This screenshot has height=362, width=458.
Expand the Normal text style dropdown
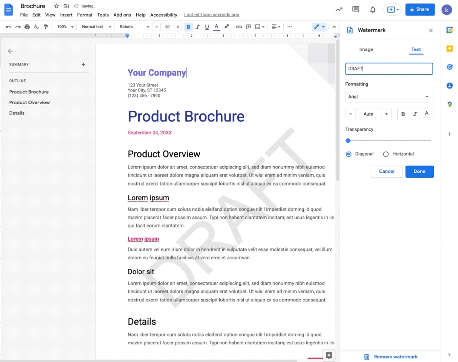96,27
